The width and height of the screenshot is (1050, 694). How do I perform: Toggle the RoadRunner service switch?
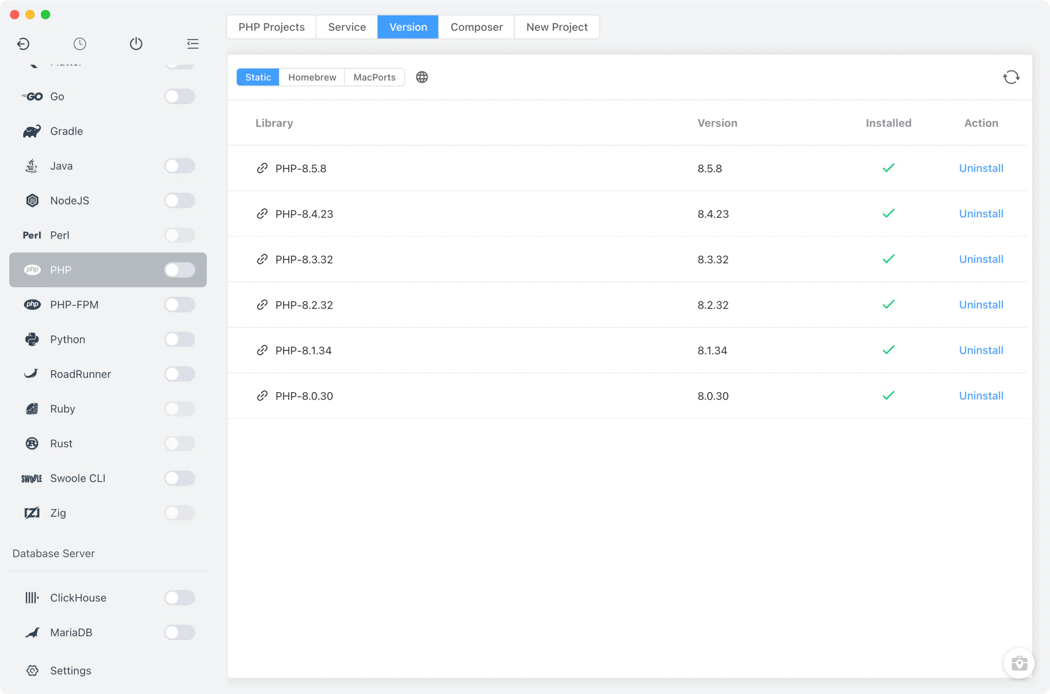179,374
